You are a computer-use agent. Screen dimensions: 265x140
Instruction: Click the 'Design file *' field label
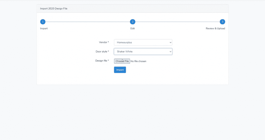point(102,61)
